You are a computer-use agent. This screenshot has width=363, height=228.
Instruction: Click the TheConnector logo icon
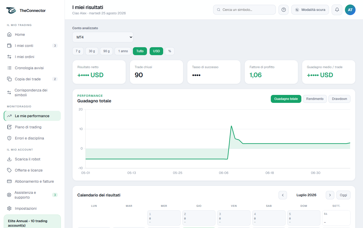(x=11, y=10)
